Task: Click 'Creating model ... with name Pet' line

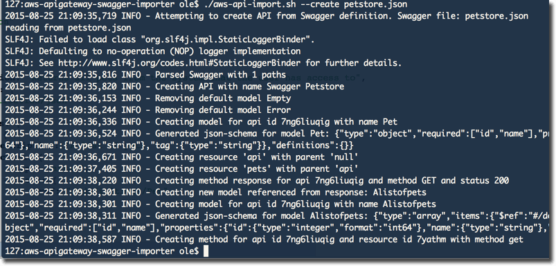Action: 201,122
